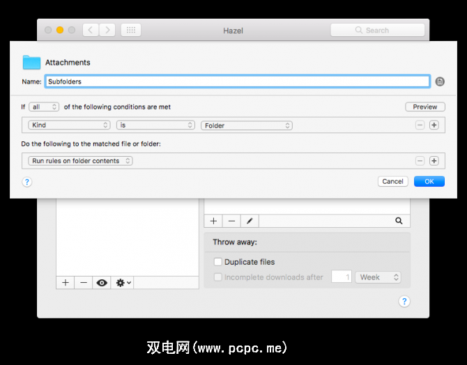The image size is (467, 365).
Task: Add a folder with plus below folder list
Action: point(66,283)
